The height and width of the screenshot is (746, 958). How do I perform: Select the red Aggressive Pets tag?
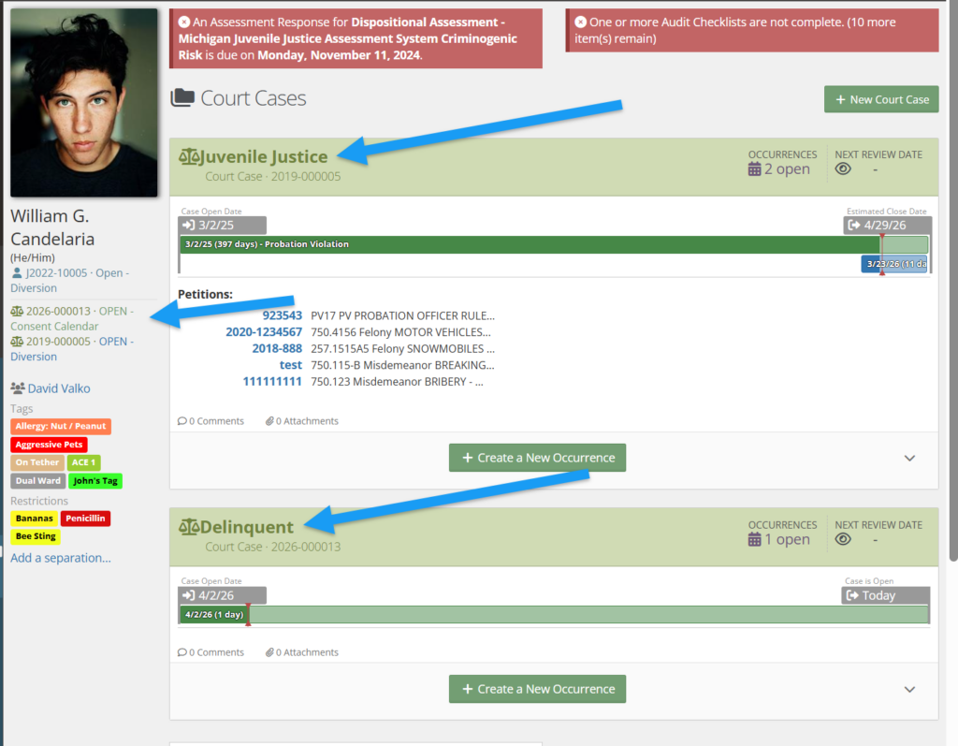[50, 445]
